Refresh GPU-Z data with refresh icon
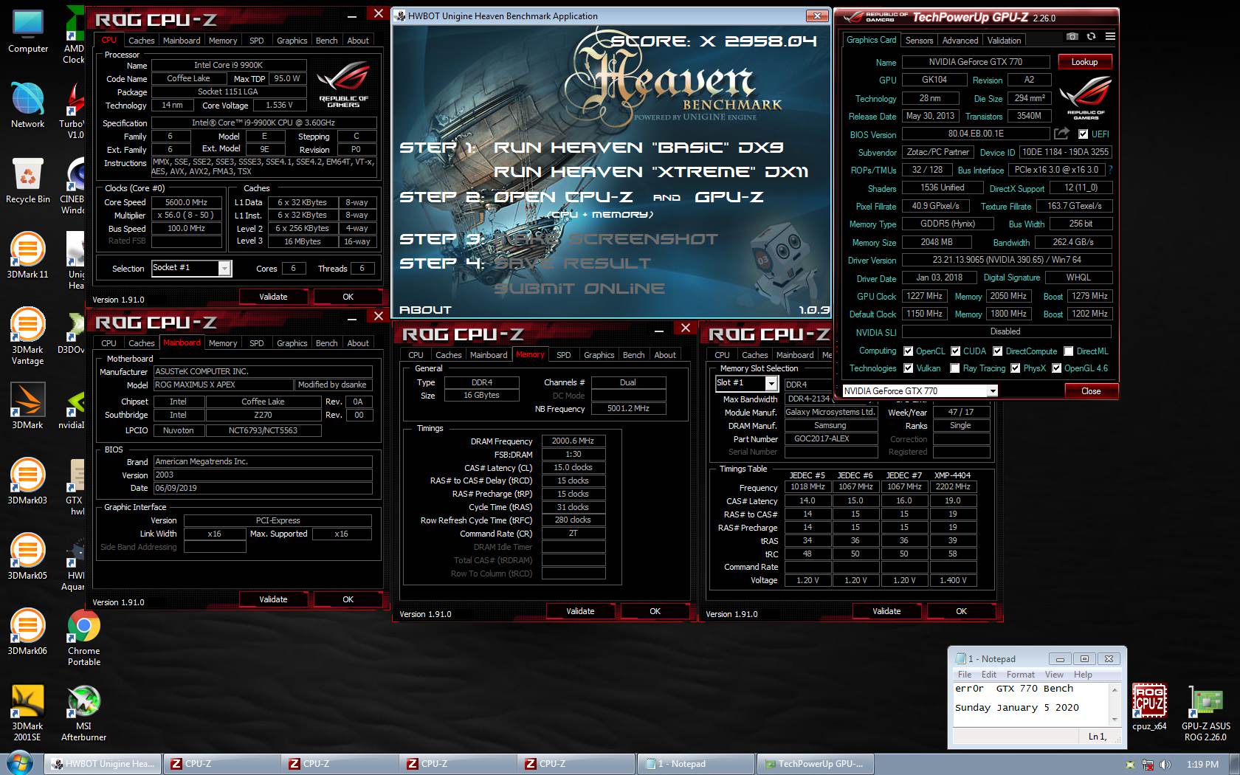Viewport: 1240px width, 775px height. click(1091, 36)
